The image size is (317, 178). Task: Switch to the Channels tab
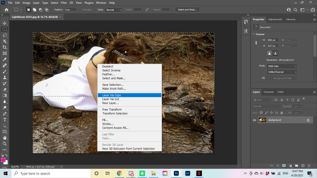268,92
